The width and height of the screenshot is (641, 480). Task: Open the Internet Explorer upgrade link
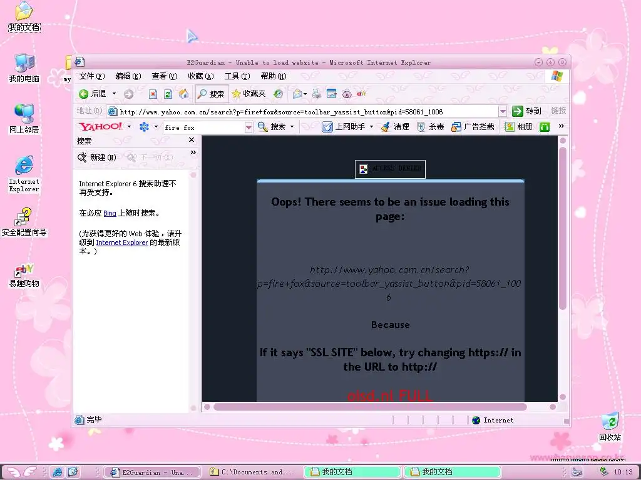(x=122, y=242)
